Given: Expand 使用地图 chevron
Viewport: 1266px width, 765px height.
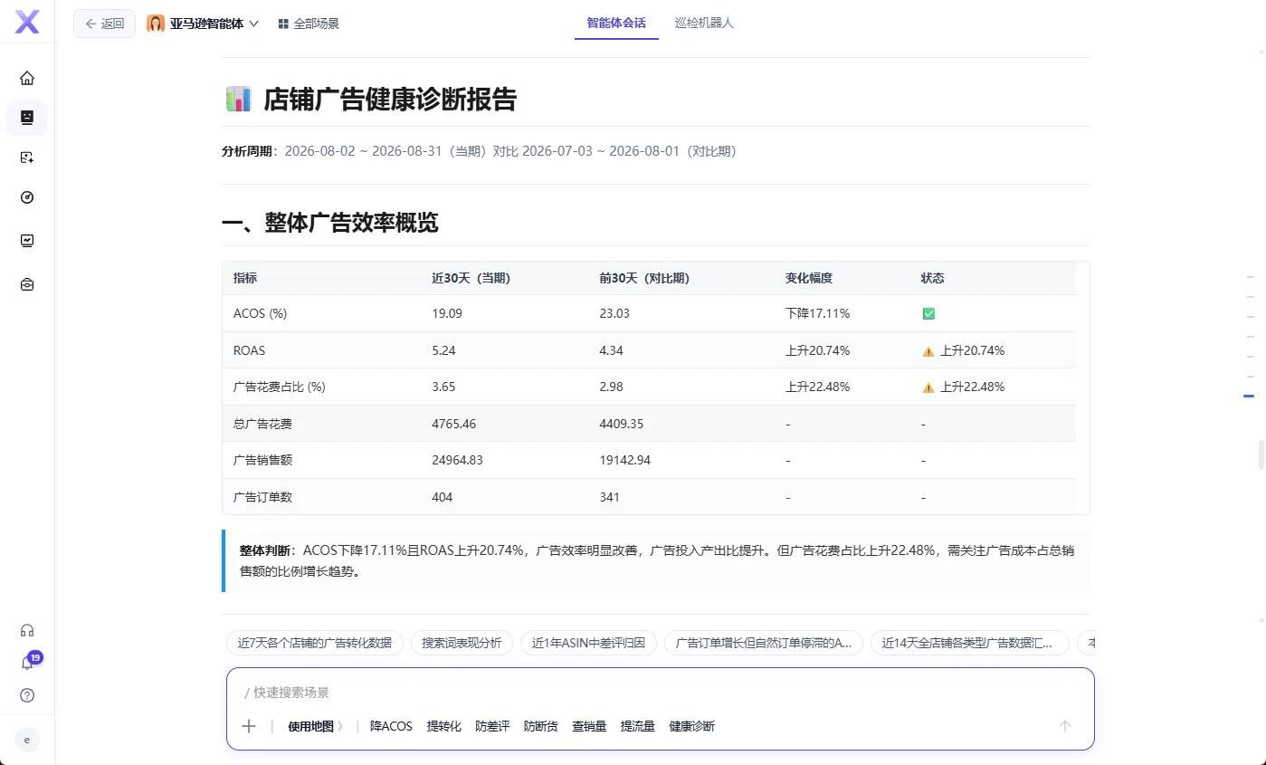Looking at the screenshot, I should [x=340, y=726].
